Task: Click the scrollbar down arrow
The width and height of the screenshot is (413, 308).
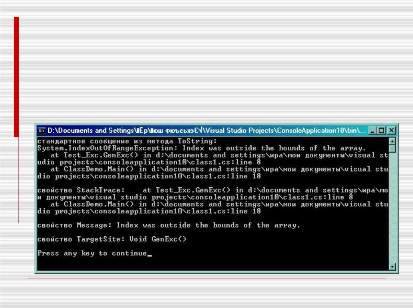Action: pos(392,266)
